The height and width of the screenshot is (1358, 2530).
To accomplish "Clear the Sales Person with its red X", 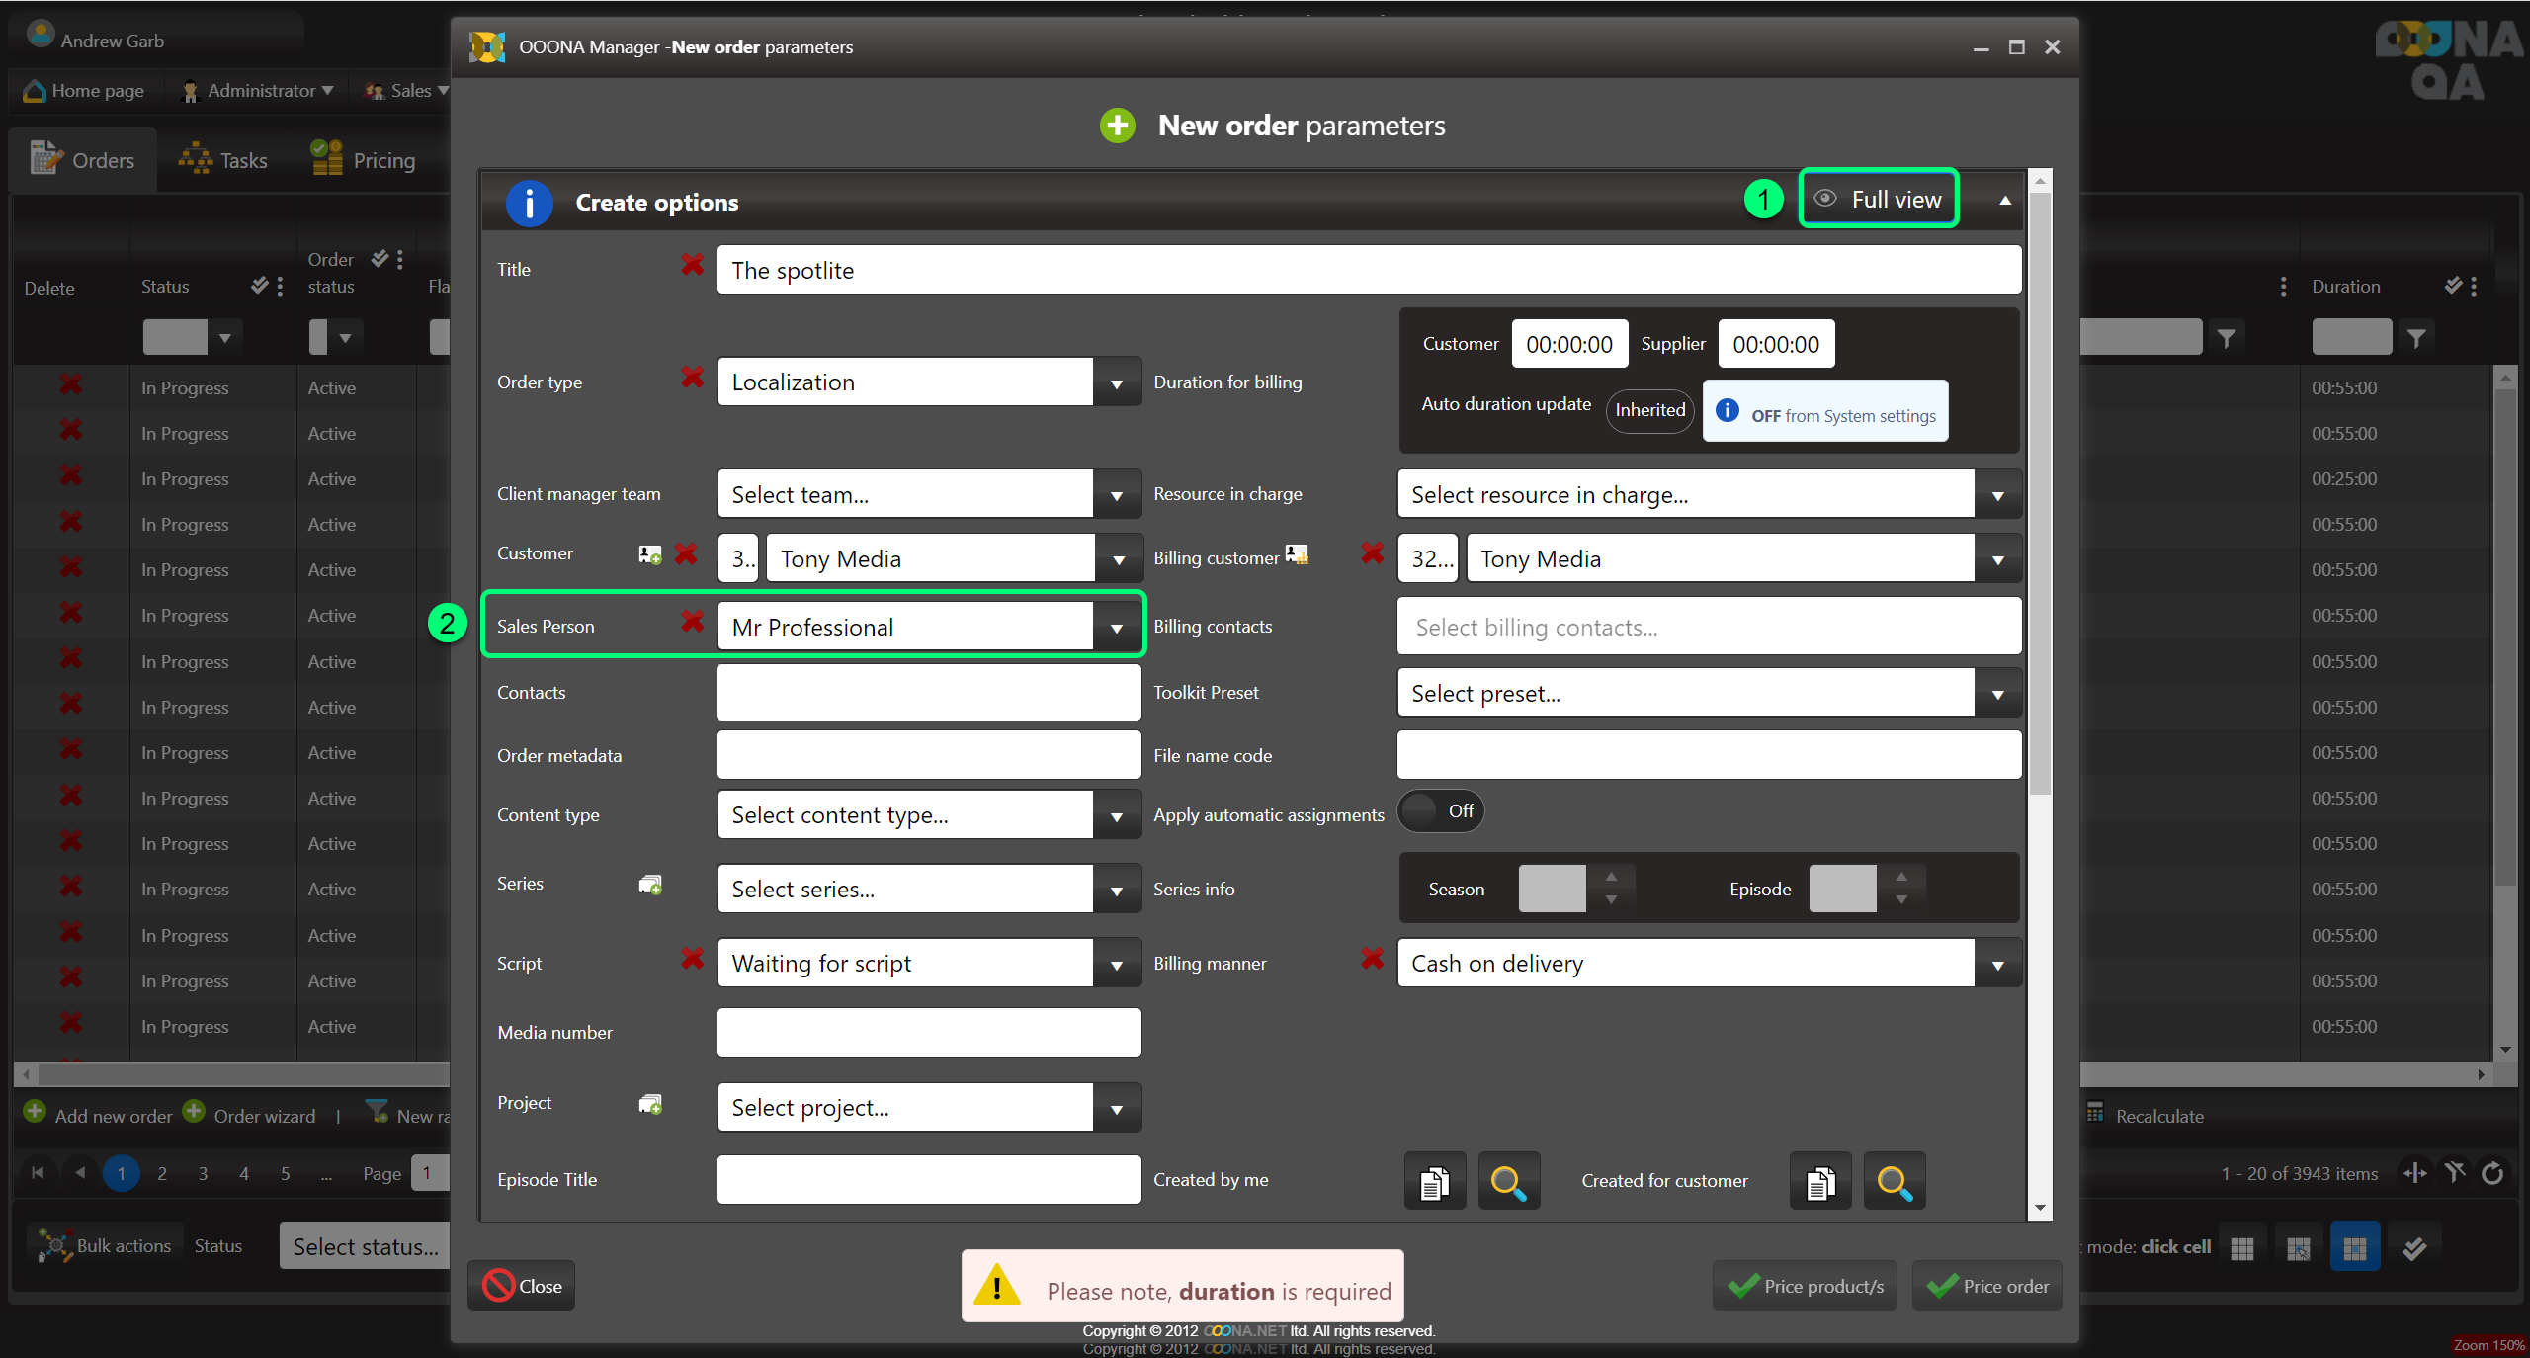I will pos(692,622).
